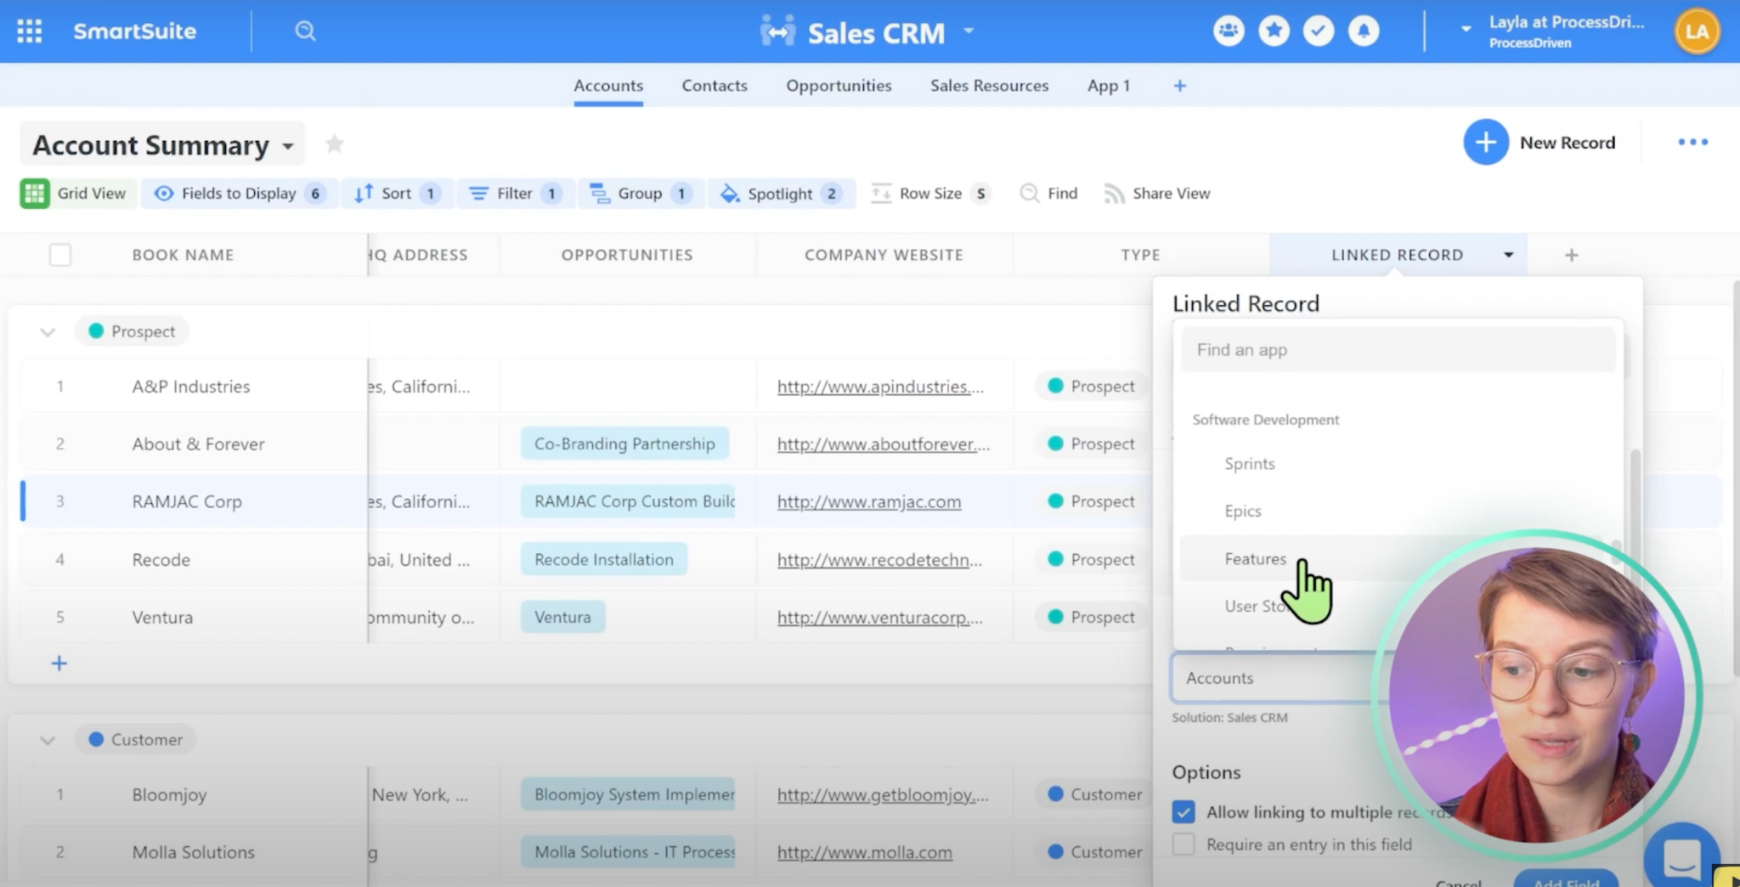Open the Fields to Display settings
Screen dimensions: 1740x887
pos(239,194)
